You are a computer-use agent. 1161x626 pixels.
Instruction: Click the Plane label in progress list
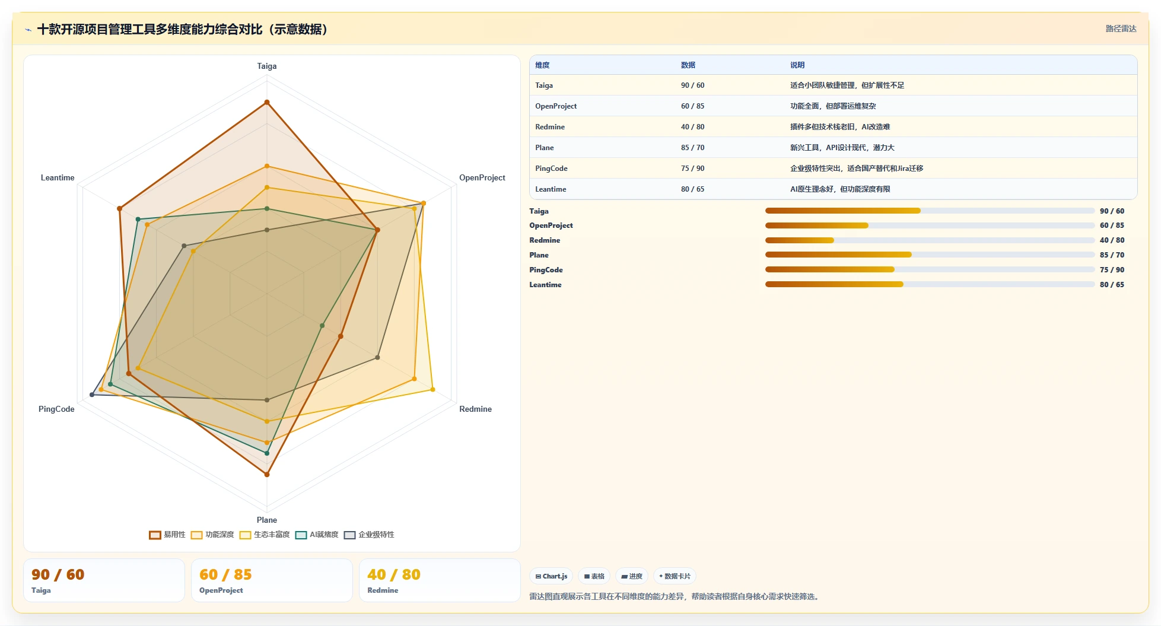tap(539, 255)
